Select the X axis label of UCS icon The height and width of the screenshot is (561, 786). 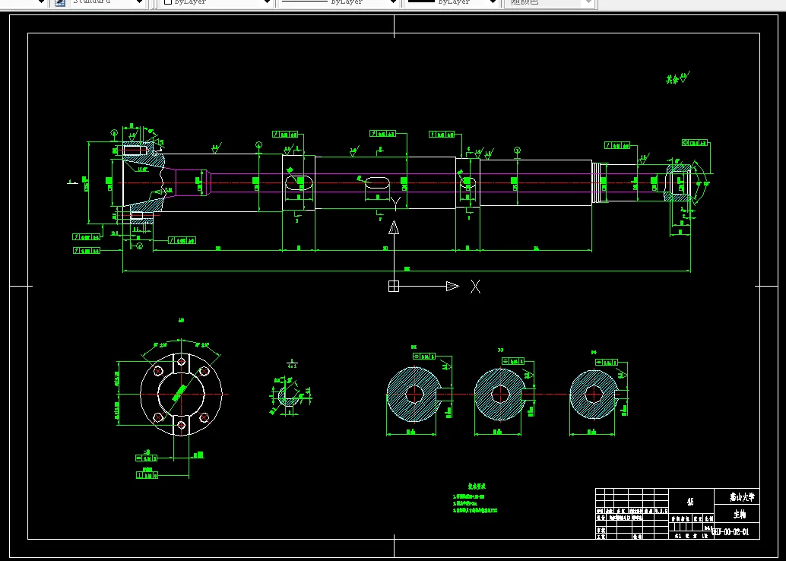475,287
